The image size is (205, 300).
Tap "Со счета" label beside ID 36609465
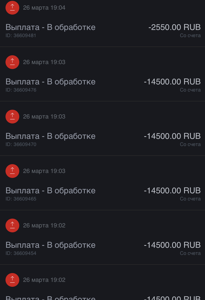190,199
